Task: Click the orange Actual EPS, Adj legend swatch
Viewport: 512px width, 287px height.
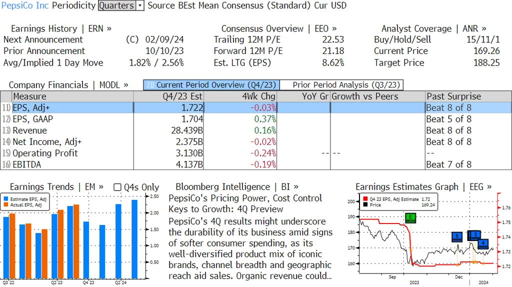Action: coord(6,204)
